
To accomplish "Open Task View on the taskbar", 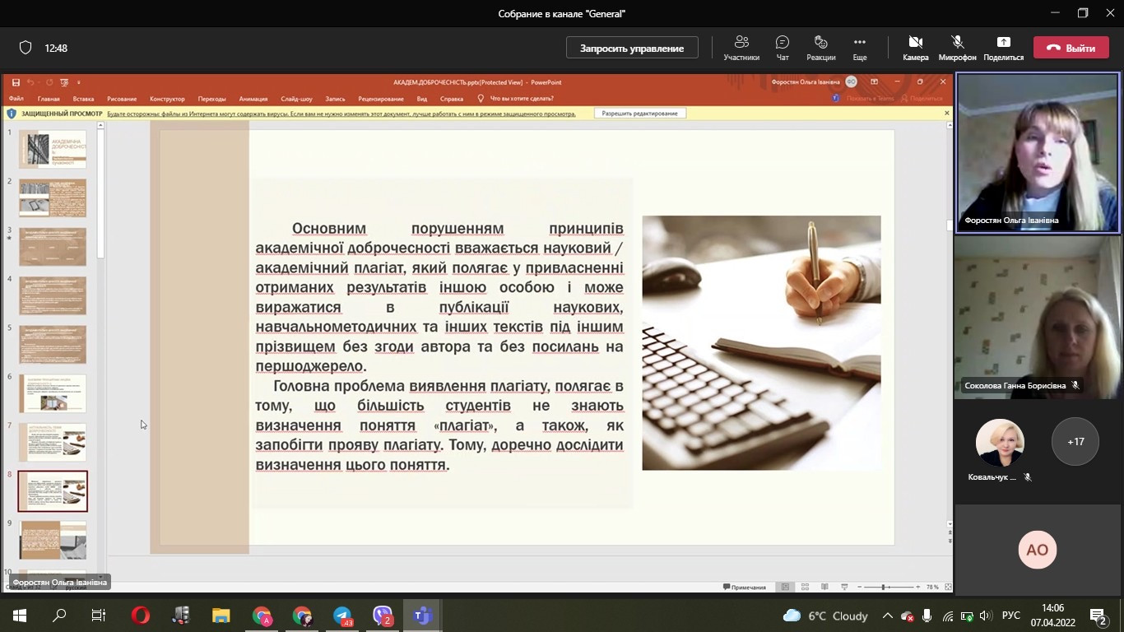I will click(99, 616).
